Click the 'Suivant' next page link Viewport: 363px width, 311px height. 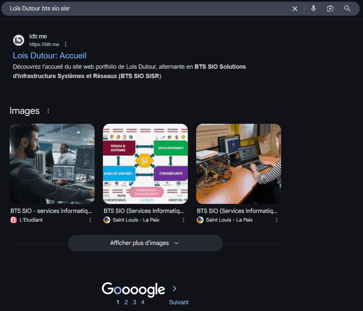(x=179, y=302)
